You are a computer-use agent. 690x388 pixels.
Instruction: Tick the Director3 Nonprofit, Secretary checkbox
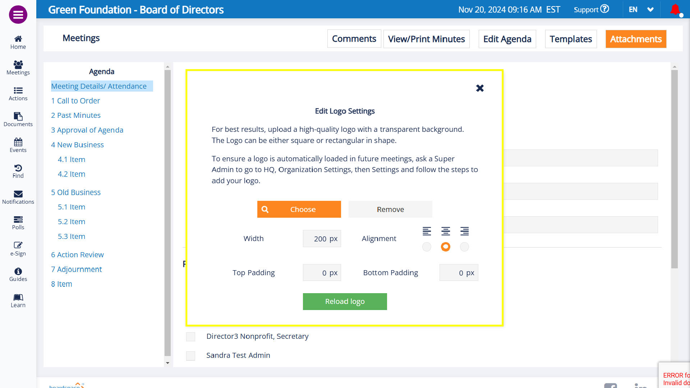point(190,337)
